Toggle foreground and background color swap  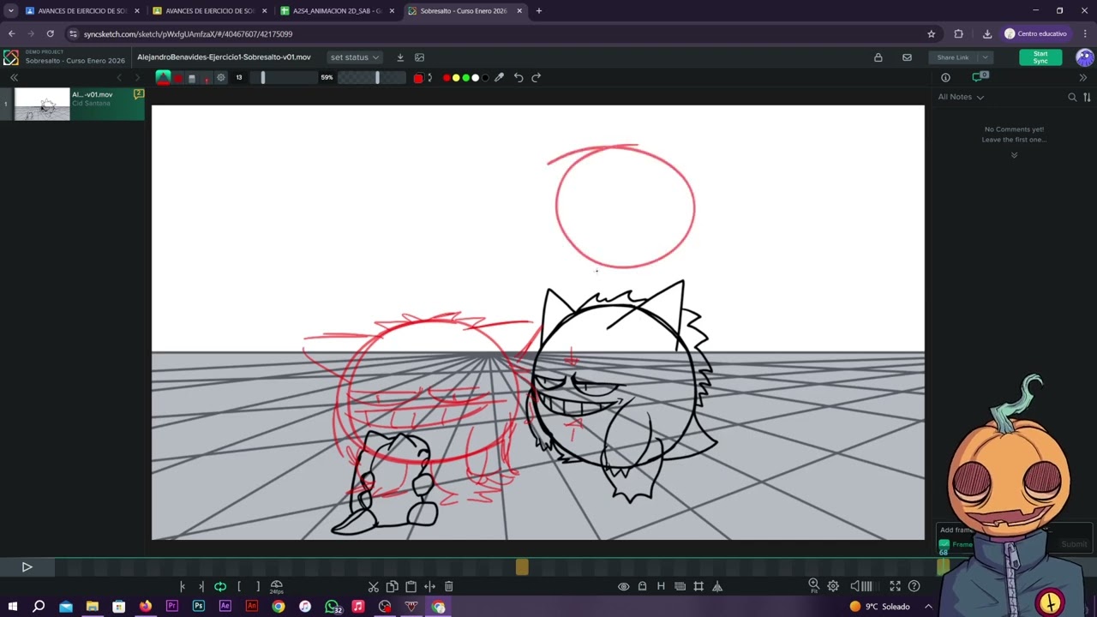click(x=429, y=77)
